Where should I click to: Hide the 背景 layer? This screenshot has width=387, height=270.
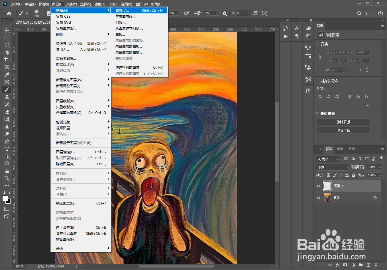coord(319,198)
